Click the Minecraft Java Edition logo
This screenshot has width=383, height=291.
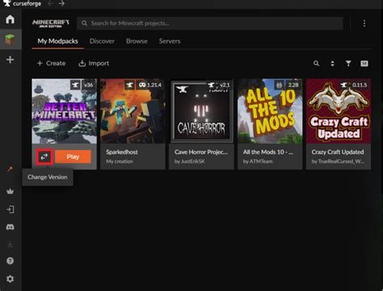point(51,23)
